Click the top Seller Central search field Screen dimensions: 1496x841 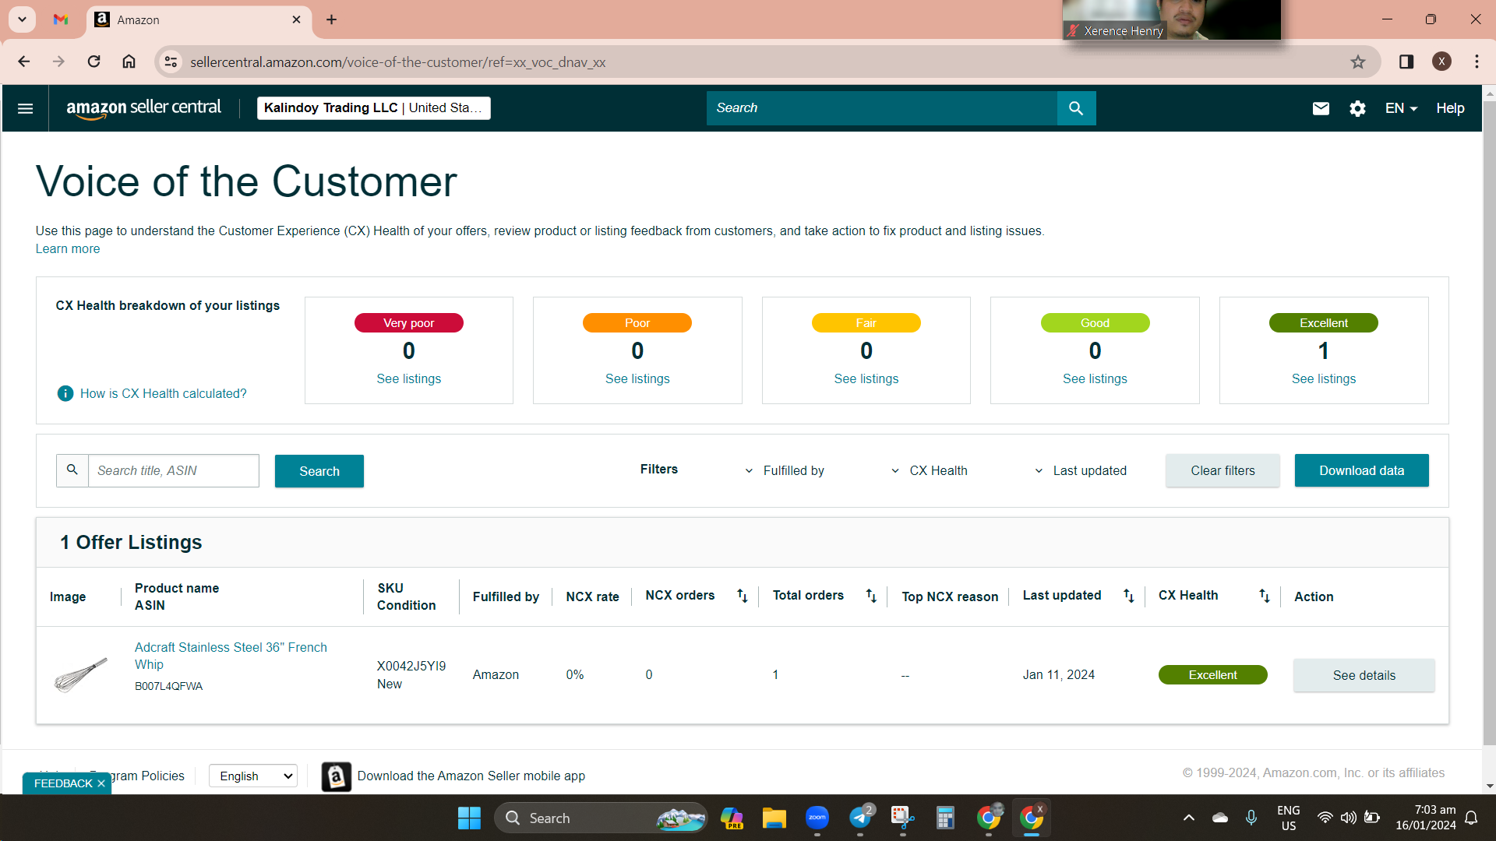pyautogui.click(x=881, y=108)
